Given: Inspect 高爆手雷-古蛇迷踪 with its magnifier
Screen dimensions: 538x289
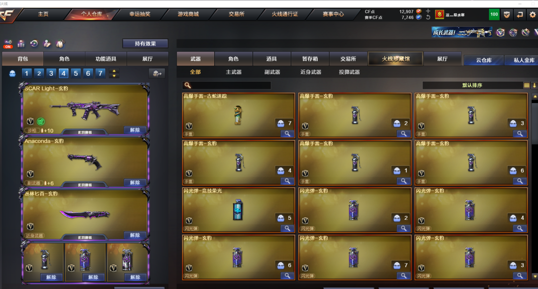Looking at the screenshot, I should [x=287, y=134].
